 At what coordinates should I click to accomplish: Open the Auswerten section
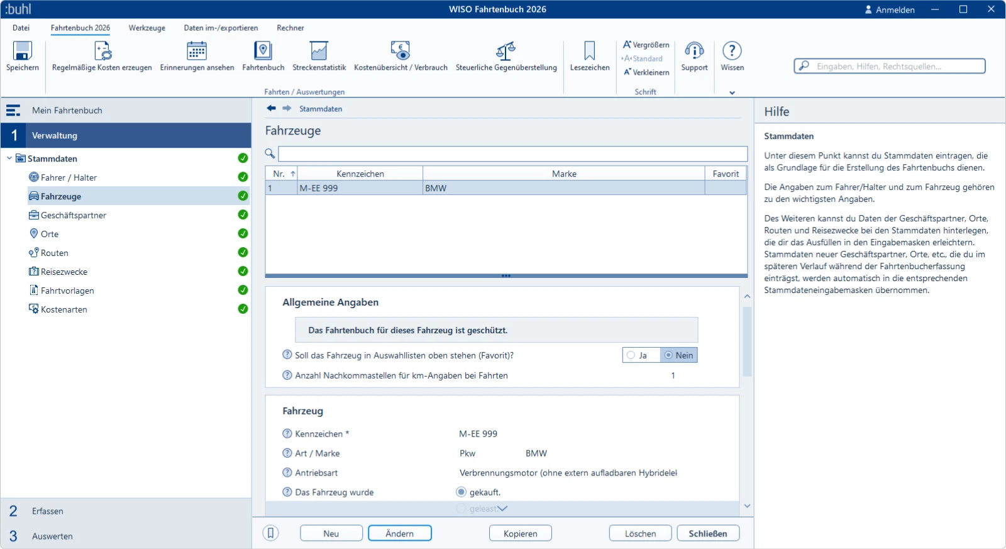[126, 536]
